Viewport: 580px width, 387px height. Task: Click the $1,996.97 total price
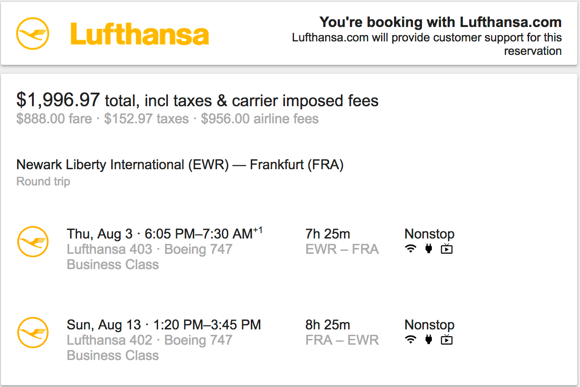pos(58,100)
